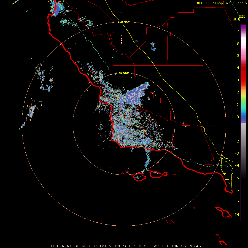Image resolution: width=248 pixels, height=248 pixels.
Task: Click the 6 value on the scale
Action: (238, 43)
